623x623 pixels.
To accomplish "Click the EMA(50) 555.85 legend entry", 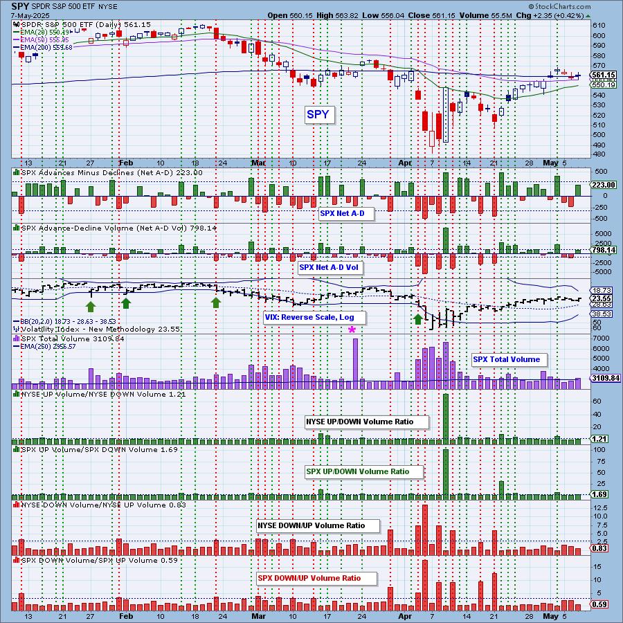I will click(42, 39).
